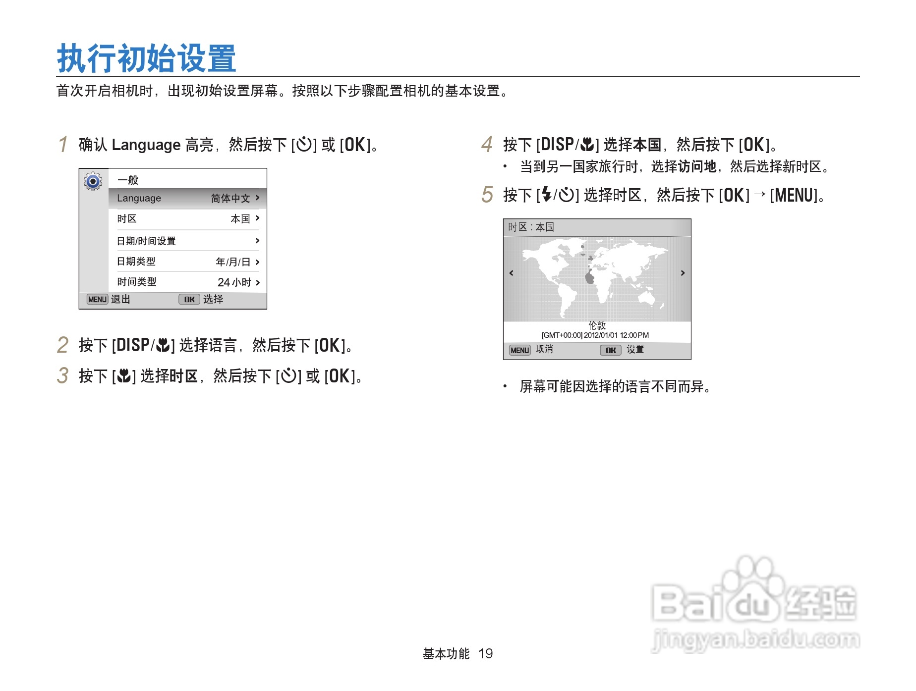Select the 时间类型 menu row
This screenshot has width=916, height=691.
pyautogui.click(x=188, y=282)
